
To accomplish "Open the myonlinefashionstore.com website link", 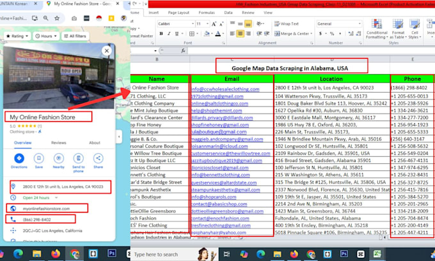I will tap(46, 209).
